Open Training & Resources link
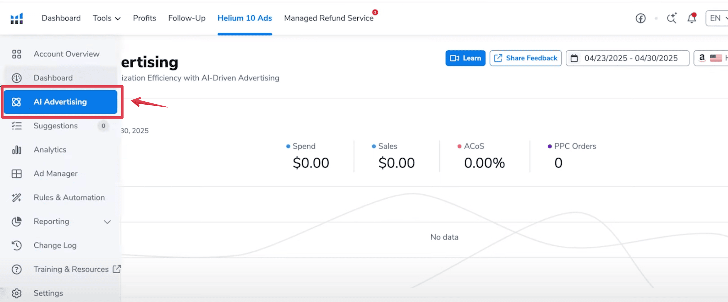The height and width of the screenshot is (302, 728). coord(71,269)
